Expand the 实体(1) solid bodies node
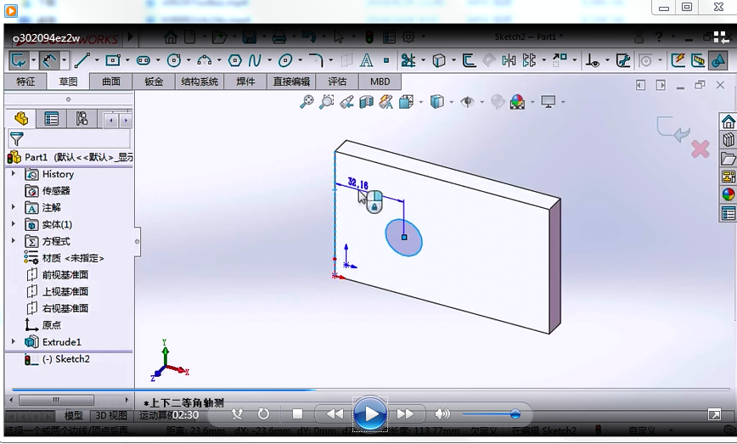The height and width of the screenshot is (444, 737). (14, 224)
